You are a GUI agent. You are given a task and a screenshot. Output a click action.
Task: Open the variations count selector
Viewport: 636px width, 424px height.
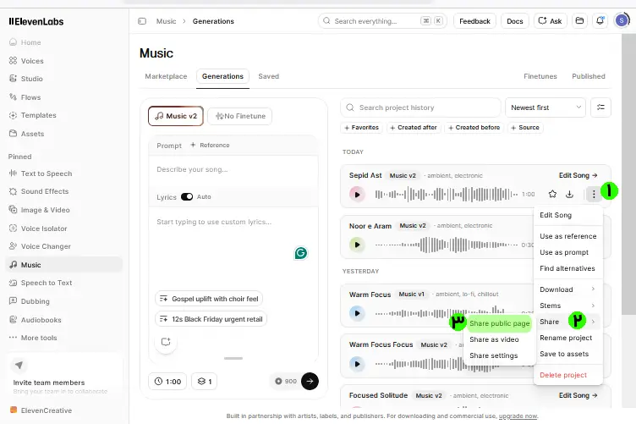205,382
